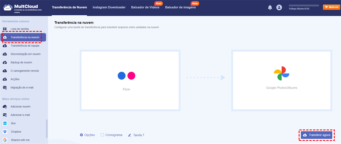341x144 pixels.
Task: Select Transferência na nuvem sidebar item
Action: (23, 37)
